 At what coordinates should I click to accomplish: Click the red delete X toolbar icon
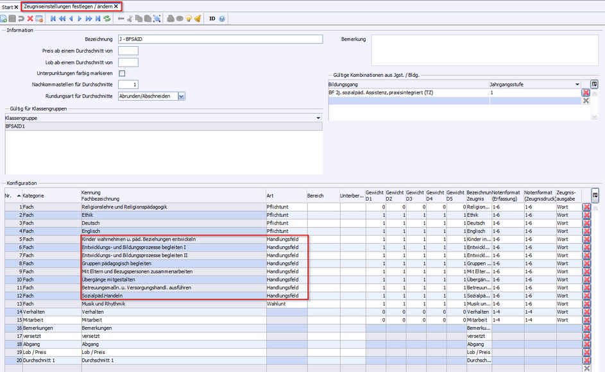pos(30,19)
